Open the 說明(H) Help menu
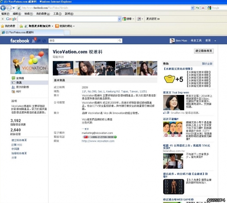227x203 pixels. (x=69, y=14)
